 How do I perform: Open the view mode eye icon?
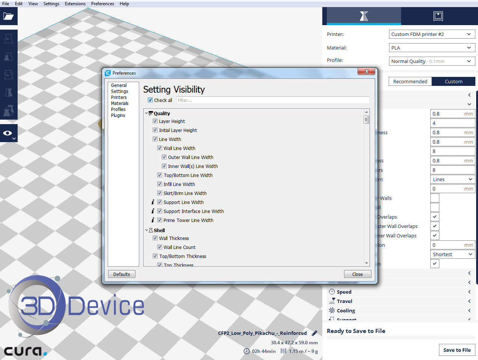[x=8, y=133]
